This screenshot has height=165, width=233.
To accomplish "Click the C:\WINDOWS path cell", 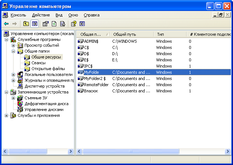I will pos(125,41).
